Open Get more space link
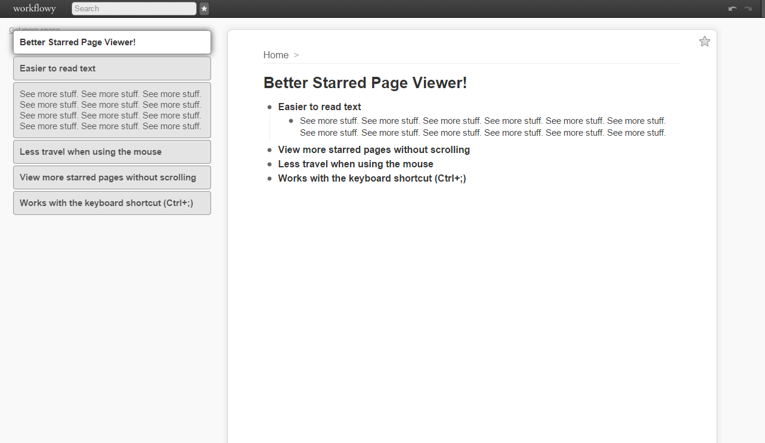The height and width of the screenshot is (443, 765). 34,29
